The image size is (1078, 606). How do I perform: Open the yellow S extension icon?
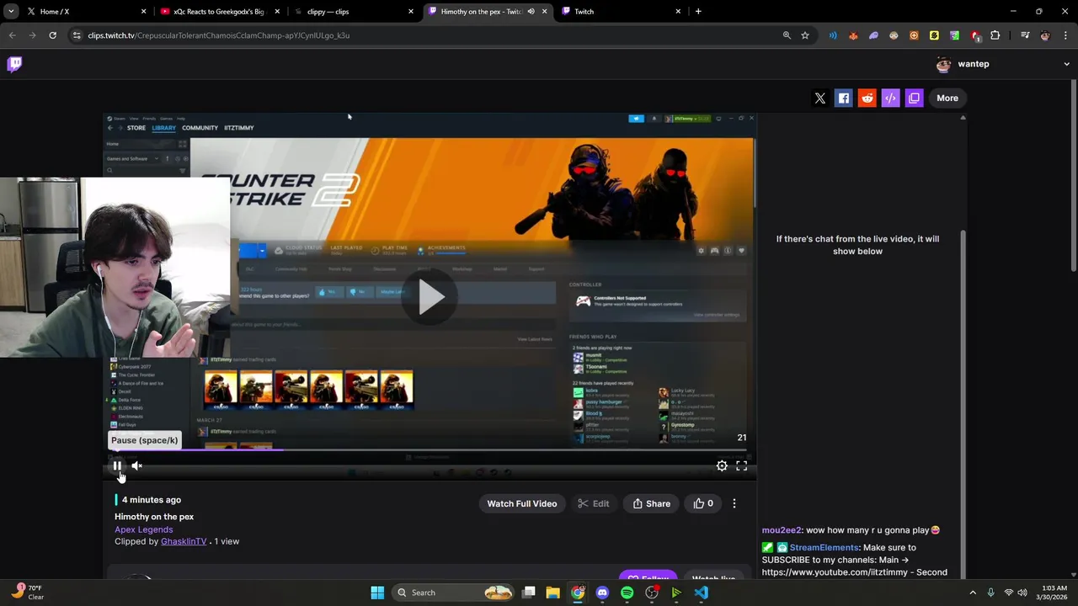(934, 35)
